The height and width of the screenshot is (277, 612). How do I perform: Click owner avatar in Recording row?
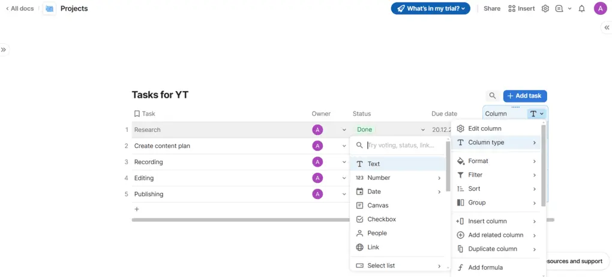(317, 162)
